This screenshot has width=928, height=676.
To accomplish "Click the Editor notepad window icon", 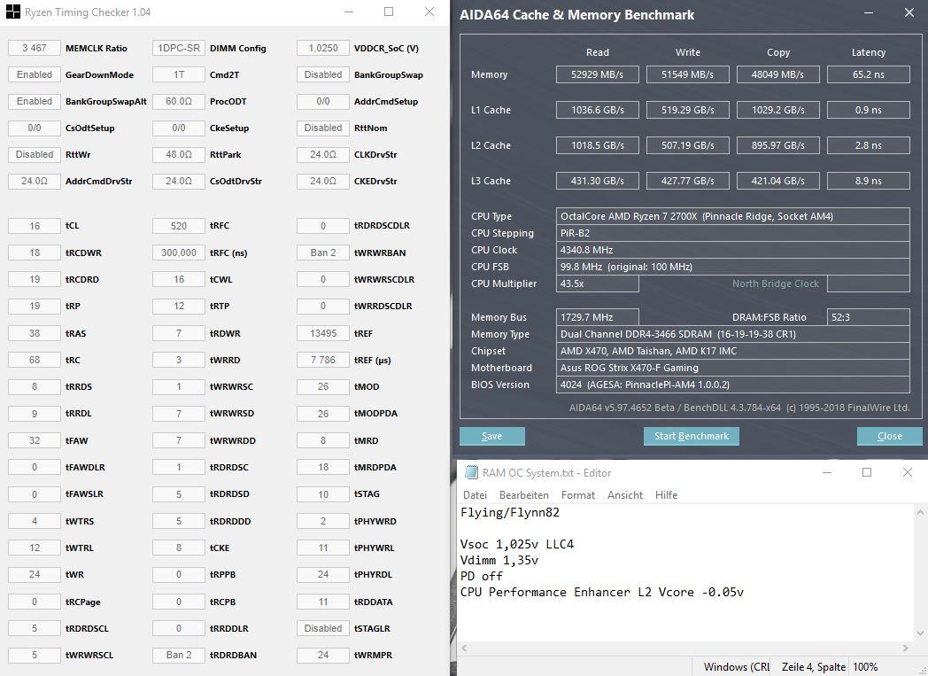I will 471,472.
